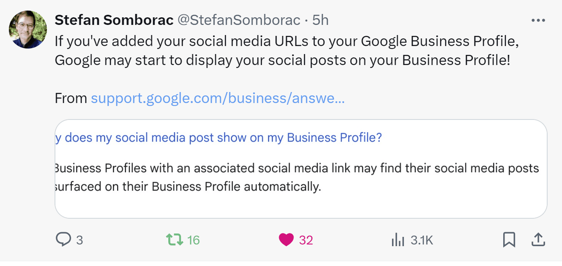Click the like count 32
Image resolution: width=562 pixels, height=266 pixels.
(x=306, y=240)
